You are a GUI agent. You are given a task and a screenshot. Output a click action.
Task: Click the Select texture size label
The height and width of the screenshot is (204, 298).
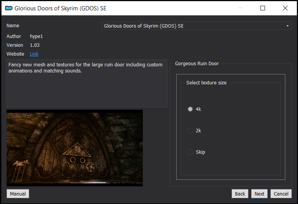[x=206, y=83]
